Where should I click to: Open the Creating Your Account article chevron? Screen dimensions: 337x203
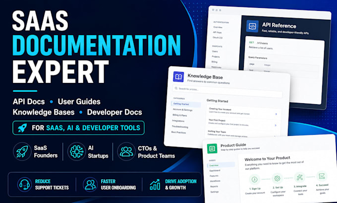pyautogui.click(x=276, y=114)
